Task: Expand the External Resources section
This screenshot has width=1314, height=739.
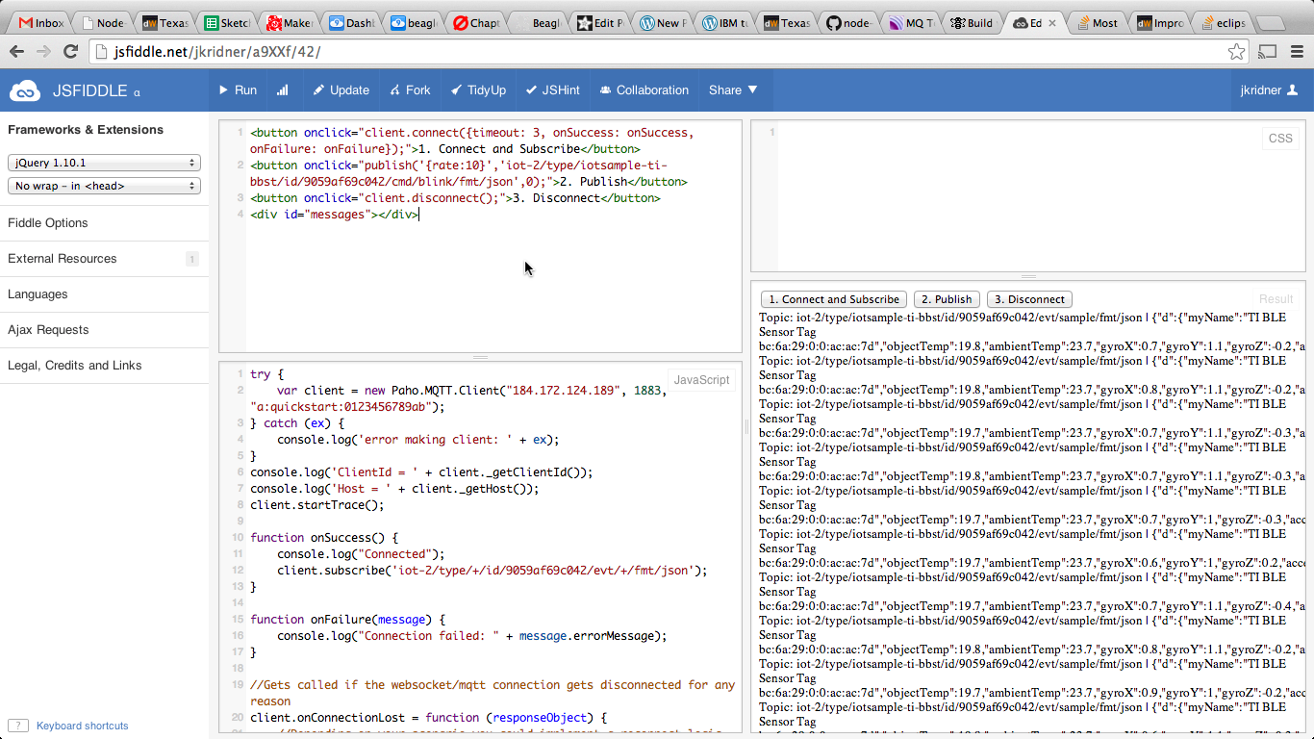Action: point(63,259)
